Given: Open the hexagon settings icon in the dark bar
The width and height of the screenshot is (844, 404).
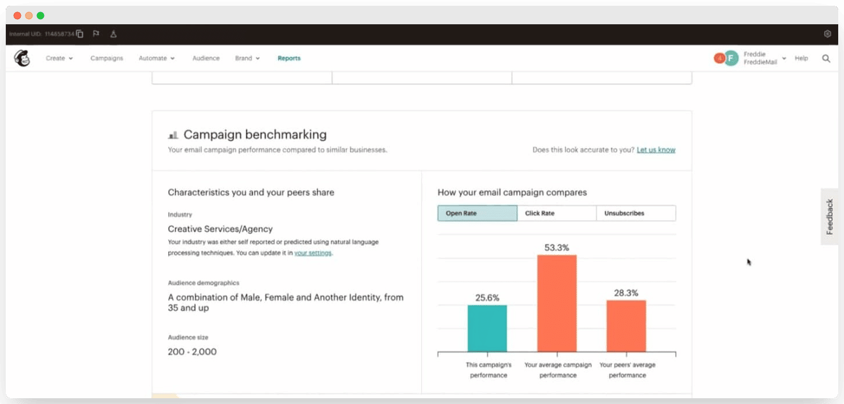Looking at the screenshot, I should [827, 34].
